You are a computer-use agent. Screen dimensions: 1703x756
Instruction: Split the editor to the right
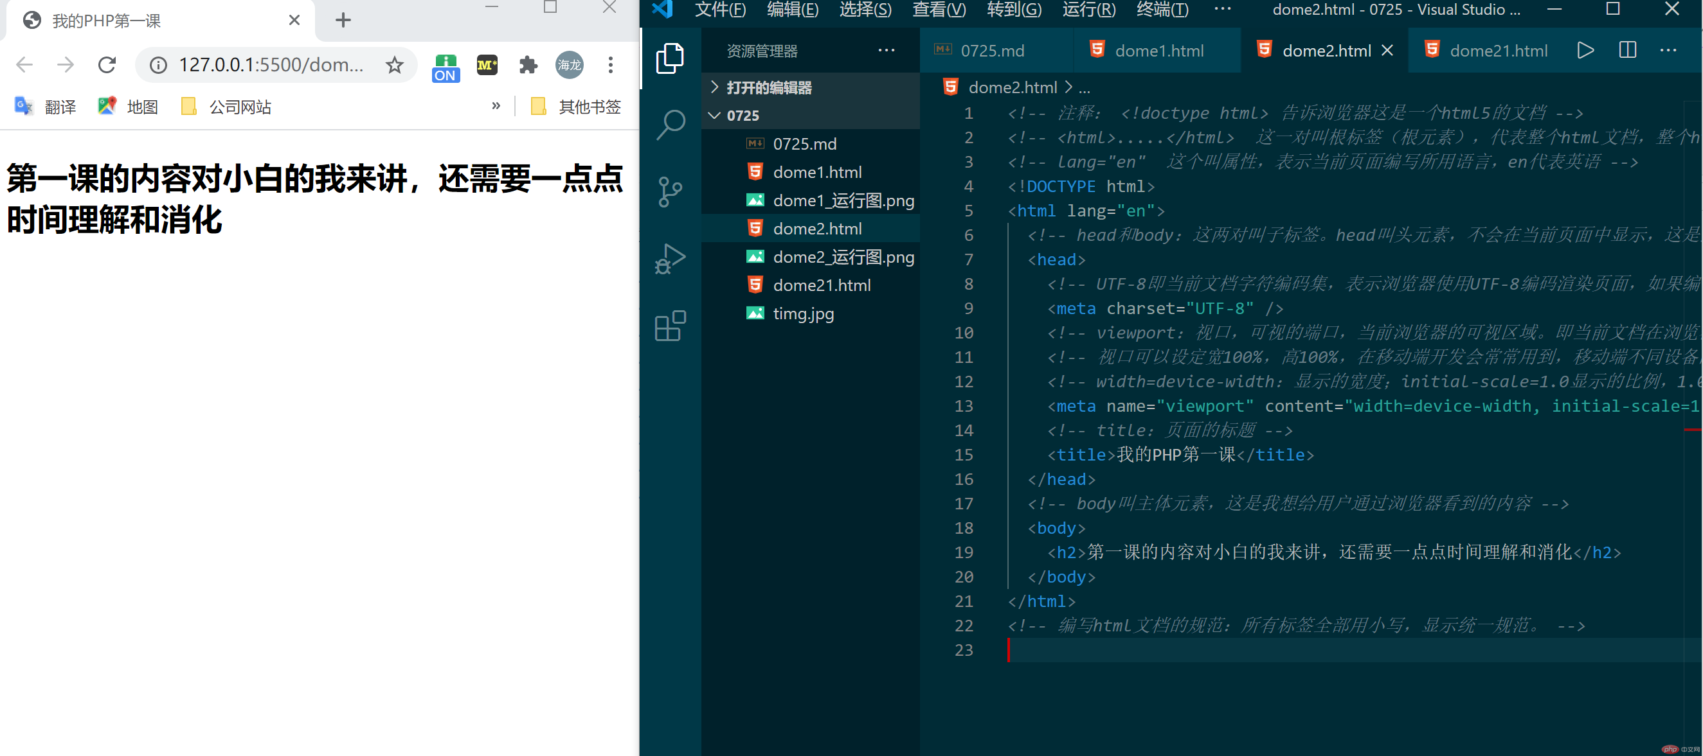tap(1627, 50)
